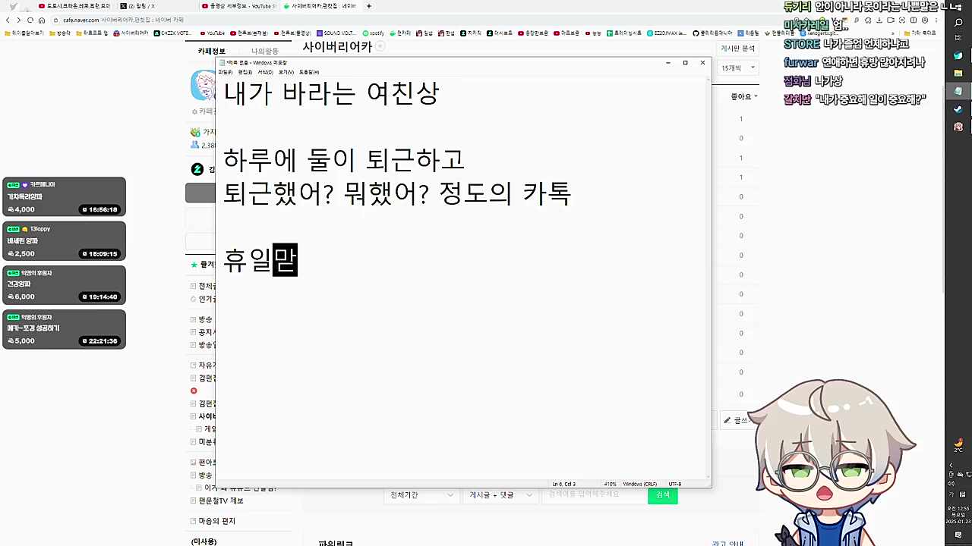The width and height of the screenshot is (972, 546).
Task: Open the 편집(E) menu in Notepad
Action: (x=245, y=72)
